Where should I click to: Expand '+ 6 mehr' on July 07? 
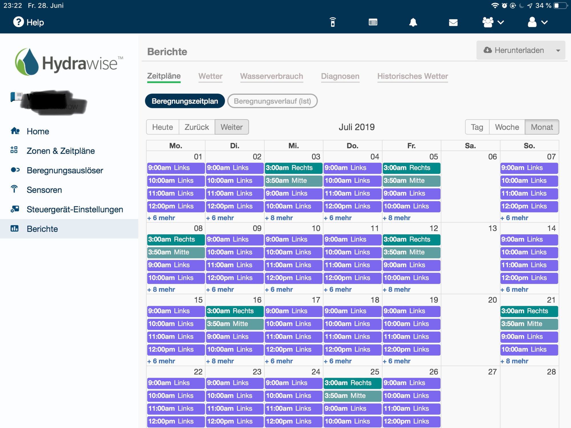pos(514,218)
